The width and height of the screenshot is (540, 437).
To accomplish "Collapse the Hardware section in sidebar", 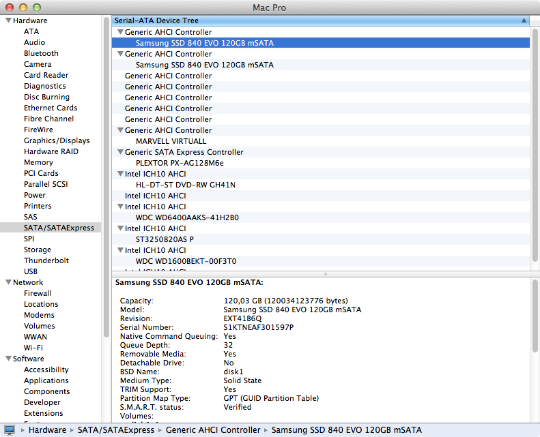I will (9, 20).
